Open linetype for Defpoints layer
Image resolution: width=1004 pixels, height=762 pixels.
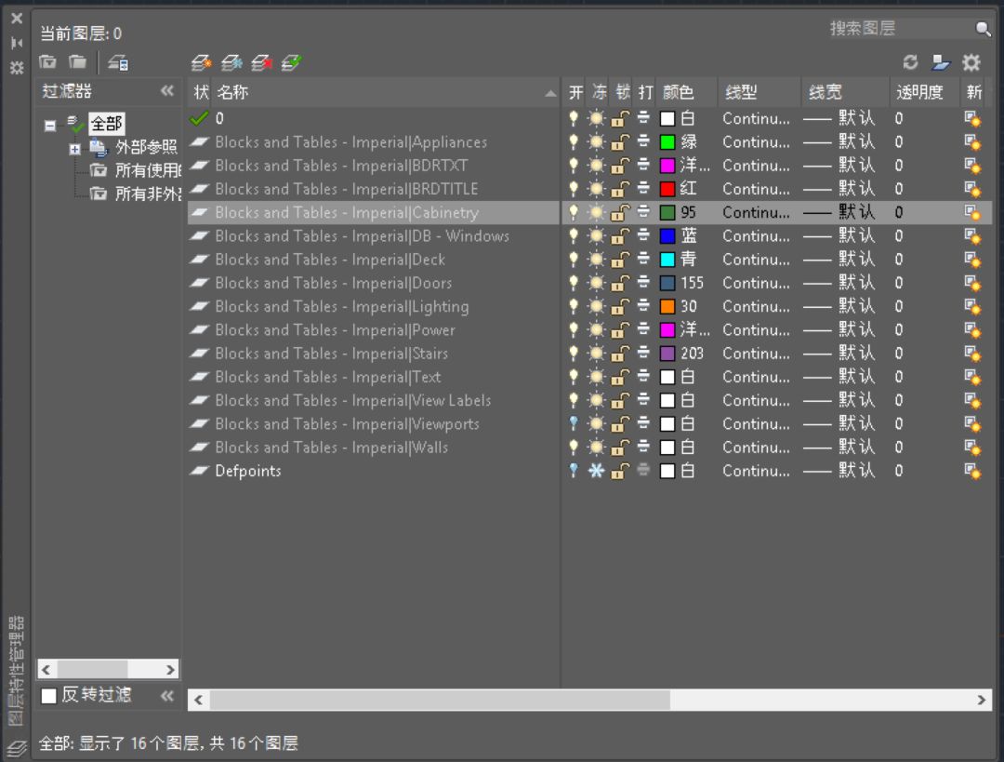click(756, 471)
